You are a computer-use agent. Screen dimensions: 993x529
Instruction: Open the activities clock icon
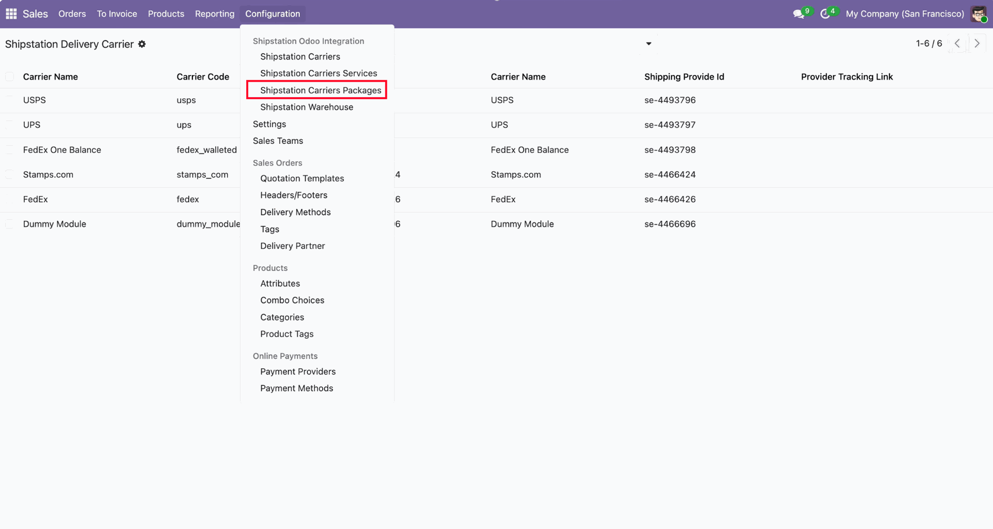(x=825, y=14)
